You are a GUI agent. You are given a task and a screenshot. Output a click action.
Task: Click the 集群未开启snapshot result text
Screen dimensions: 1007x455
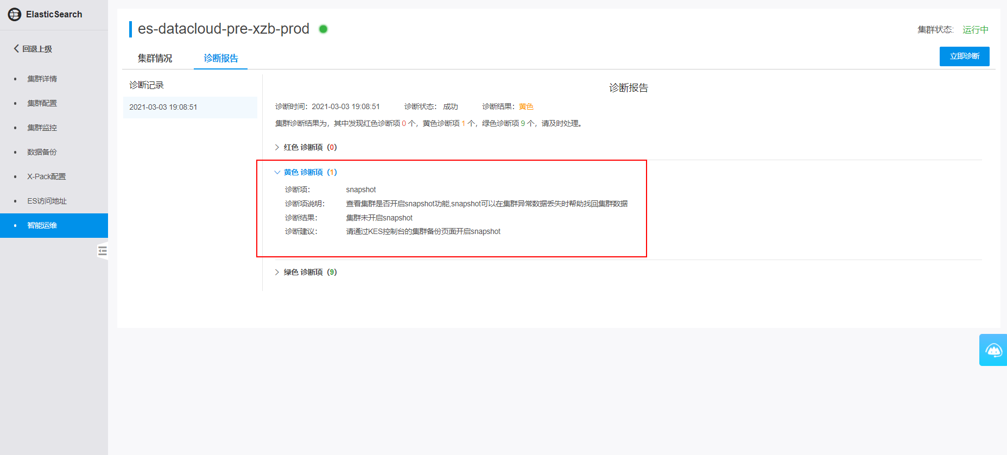pyautogui.click(x=379, y=218)
